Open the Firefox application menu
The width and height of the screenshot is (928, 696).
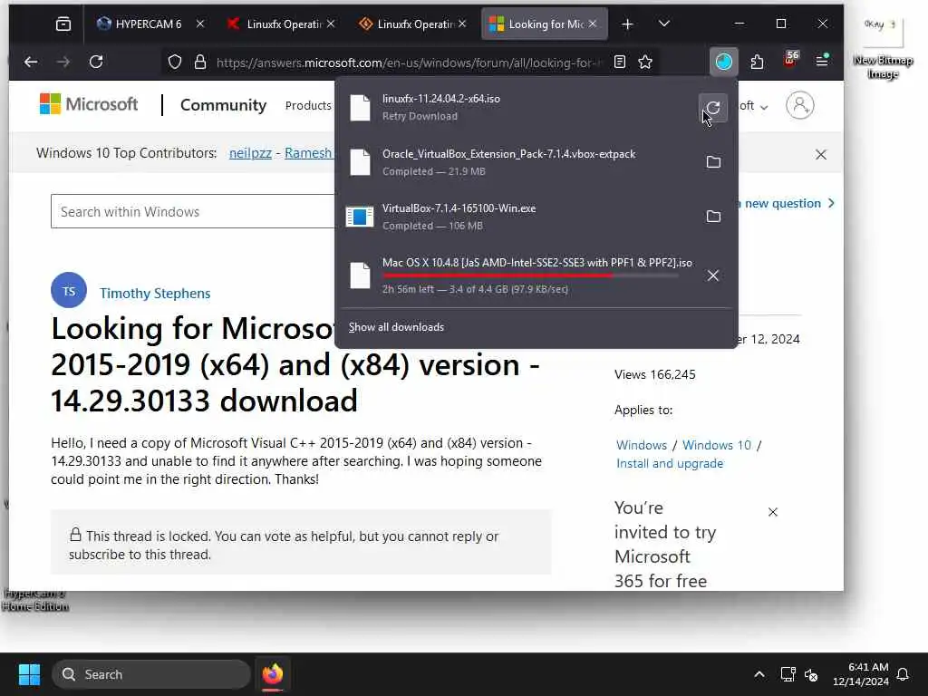(822, 61)
